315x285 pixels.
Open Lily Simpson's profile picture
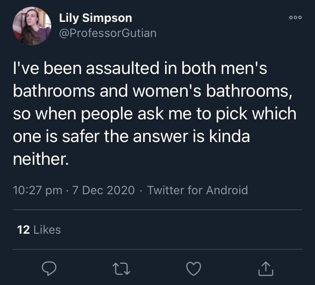(x=32, y=26)
